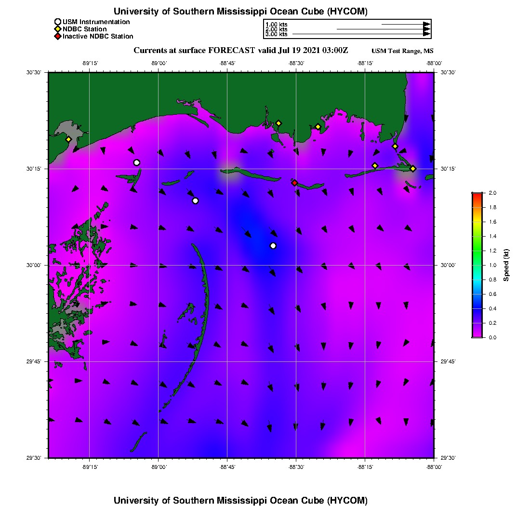Viewport: 530px width, 506px height.
Task: Click the yellow diamond NDBC Station legend icon
Action: [58, 29]
